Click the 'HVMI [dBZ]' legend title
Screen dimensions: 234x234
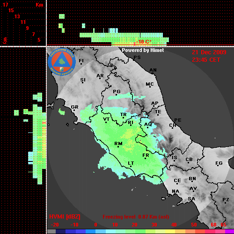65,217
